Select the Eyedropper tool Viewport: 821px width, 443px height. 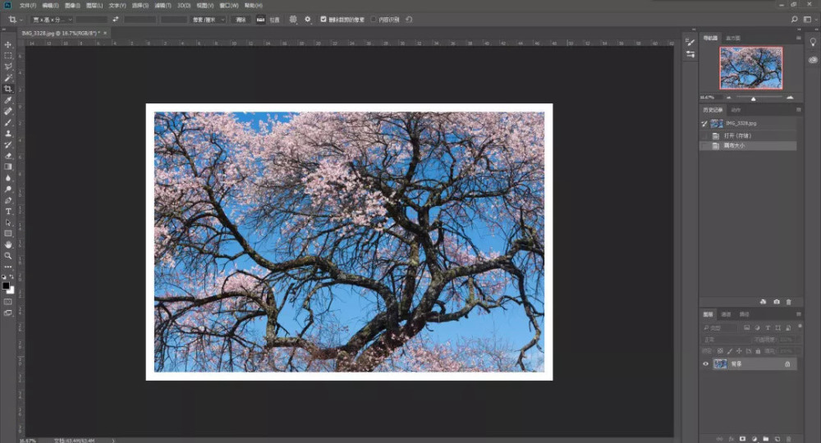click(x=8, y=100)
